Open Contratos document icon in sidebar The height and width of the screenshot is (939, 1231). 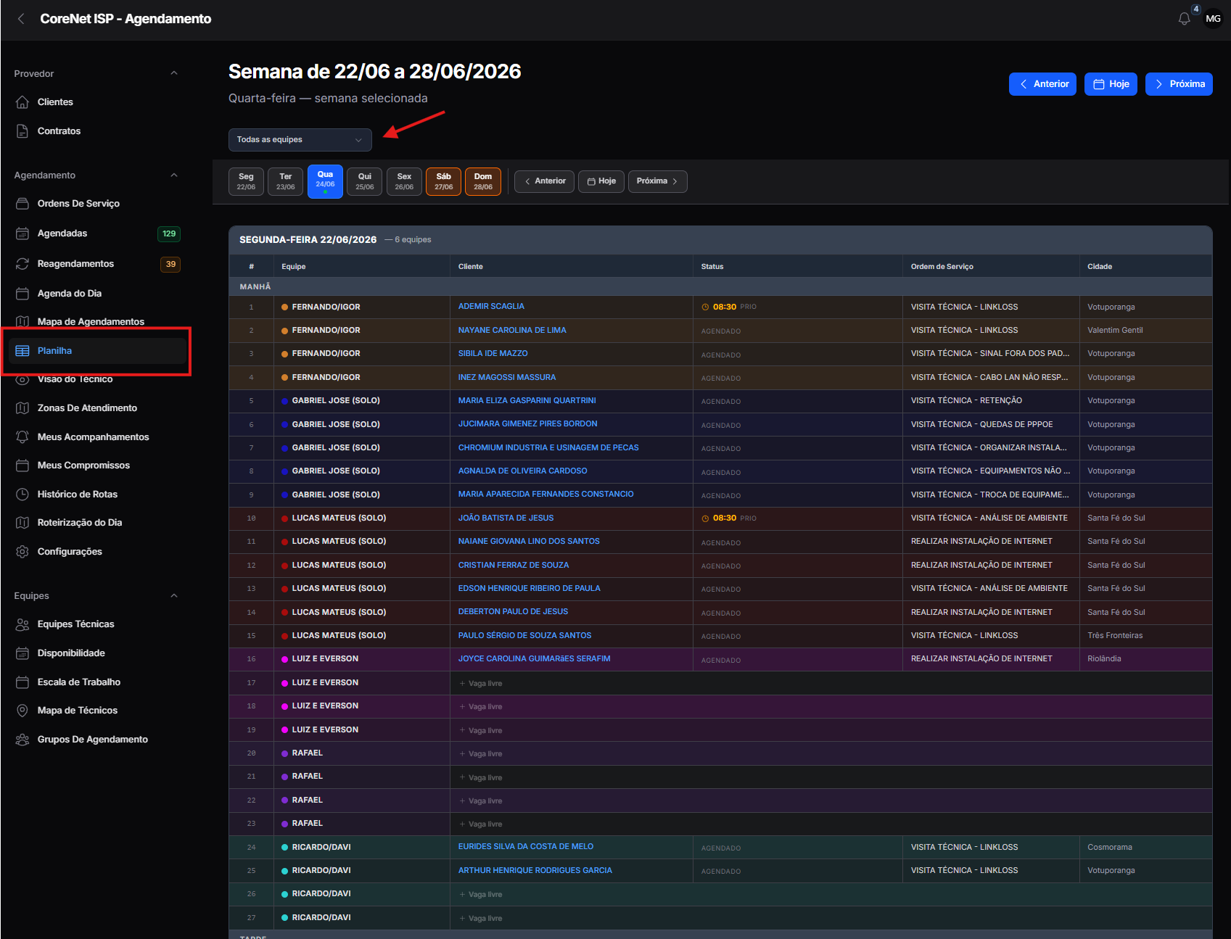[x=22, y=131]
